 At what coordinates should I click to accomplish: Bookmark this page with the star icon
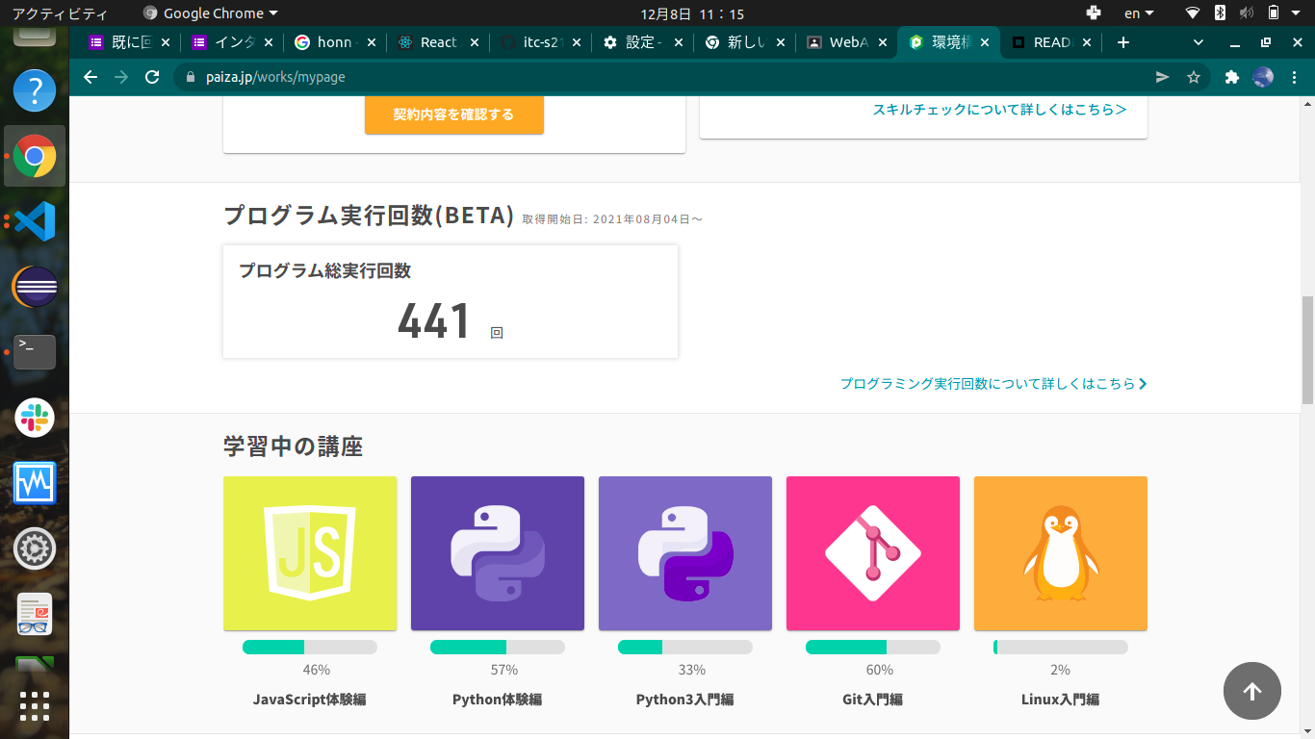1192,77
